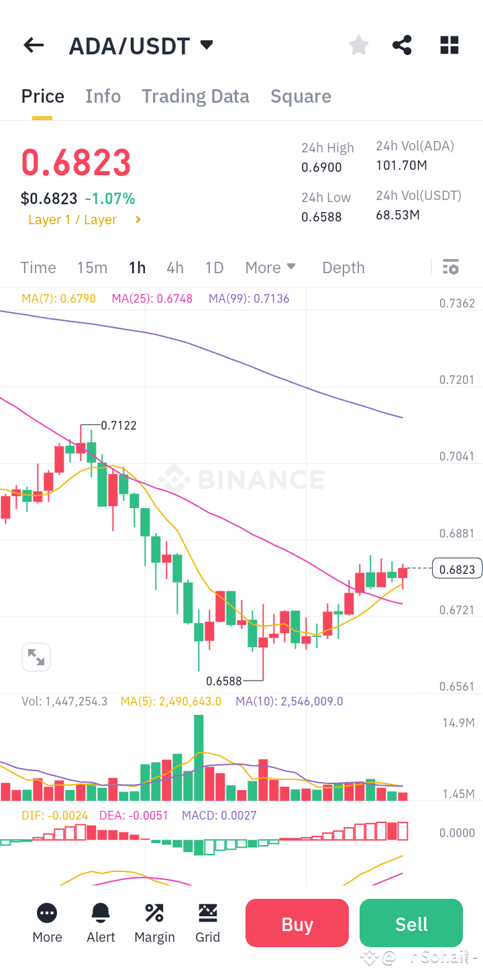Open chart indicator settings icon
The image size is (483, 972).
[x=451, y=267]
